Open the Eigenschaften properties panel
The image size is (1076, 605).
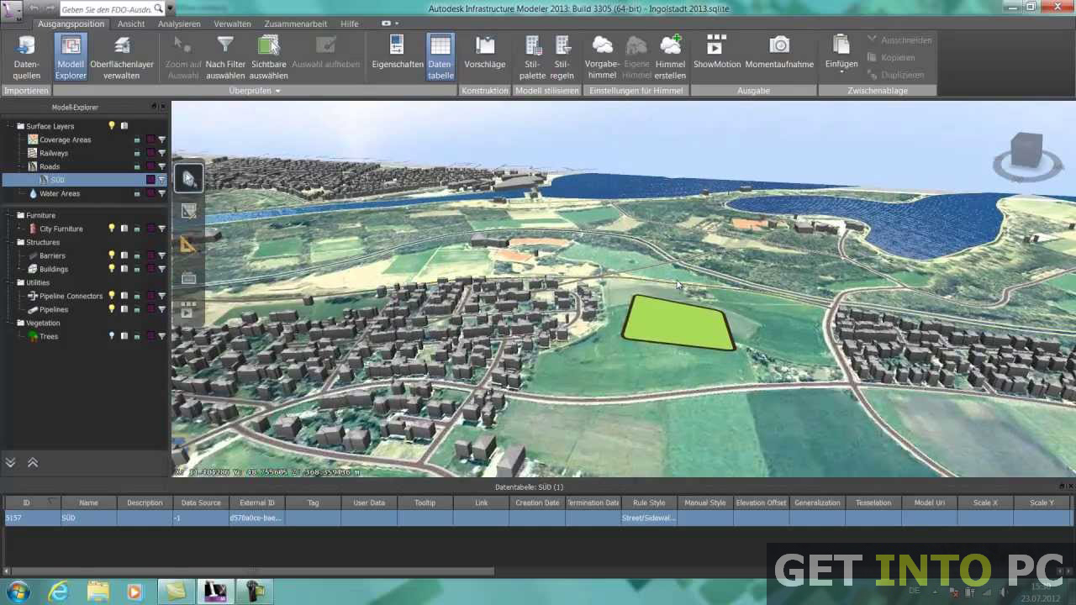[x=398, y=52]
